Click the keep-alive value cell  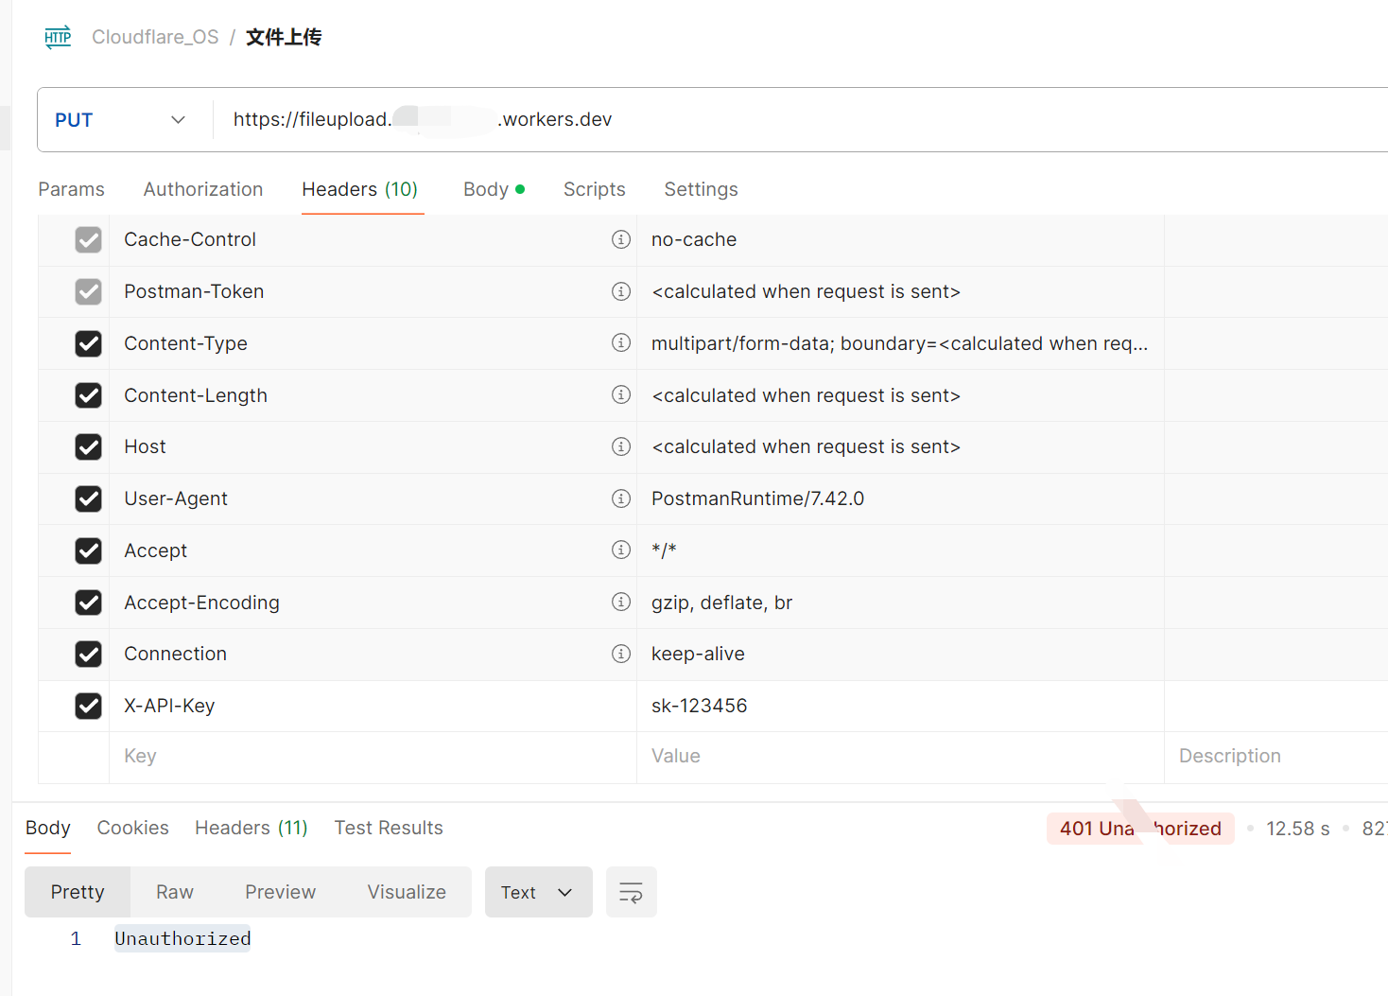point(900,654)
